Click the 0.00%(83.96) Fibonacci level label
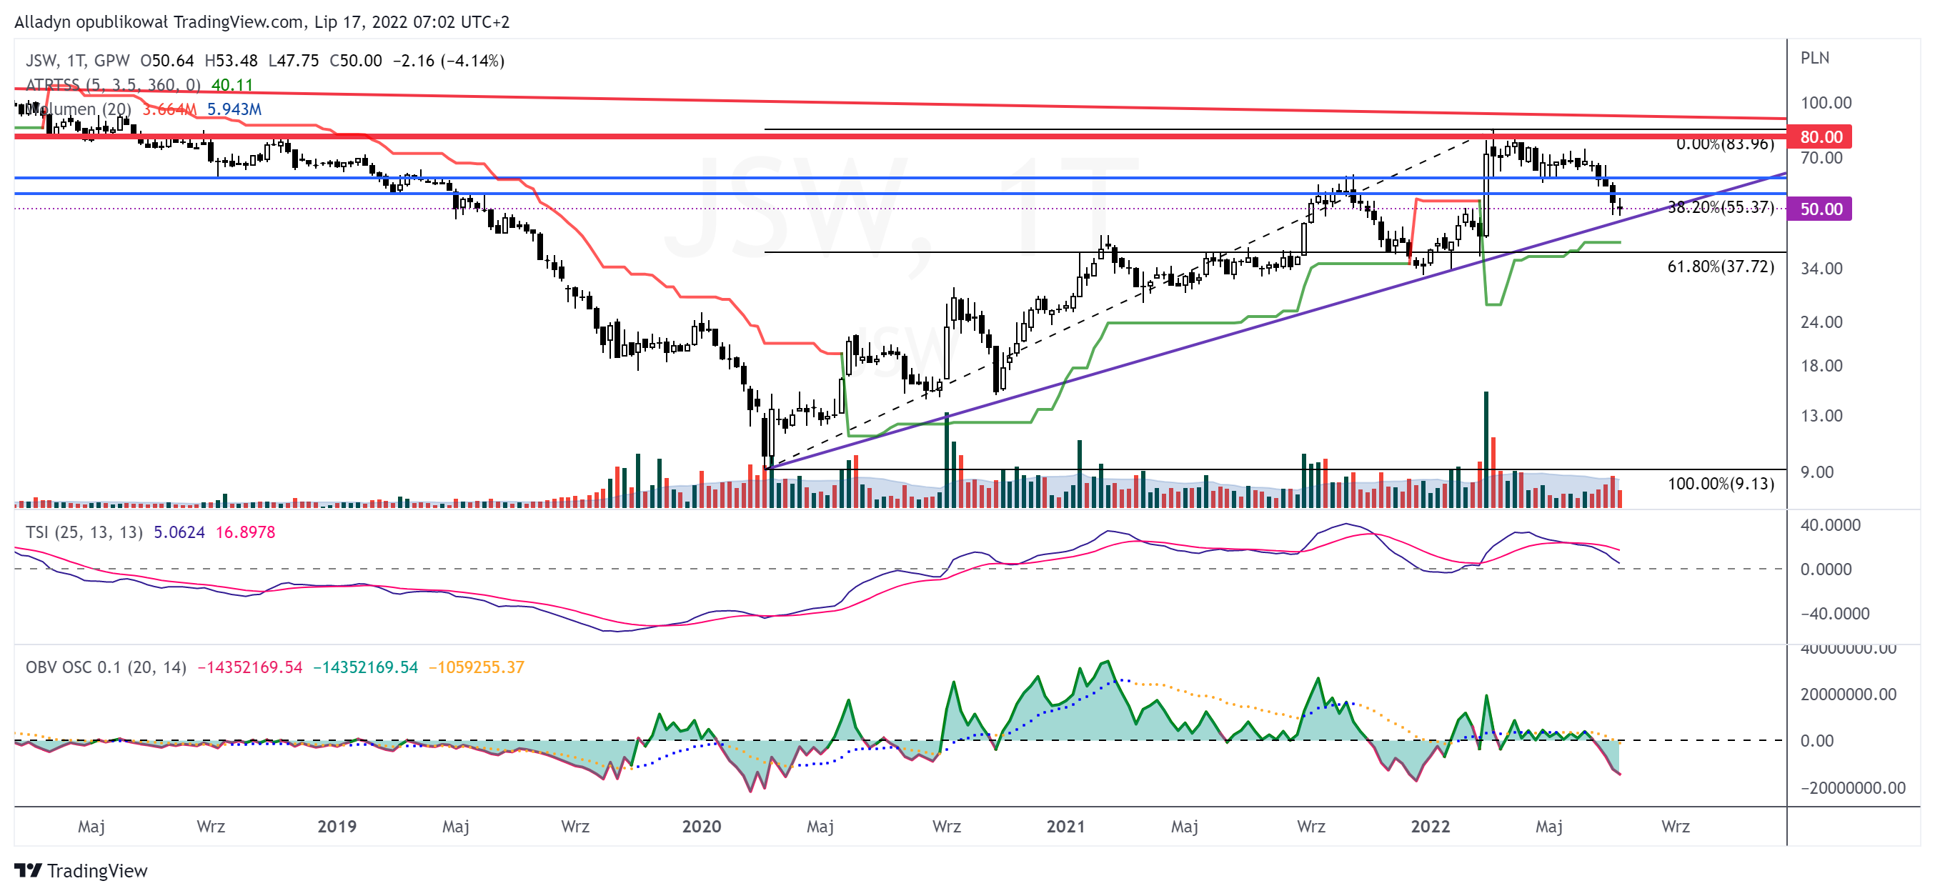This screenshot has height=896, width=1935. pyautogui.click(x=1725, y=144)
